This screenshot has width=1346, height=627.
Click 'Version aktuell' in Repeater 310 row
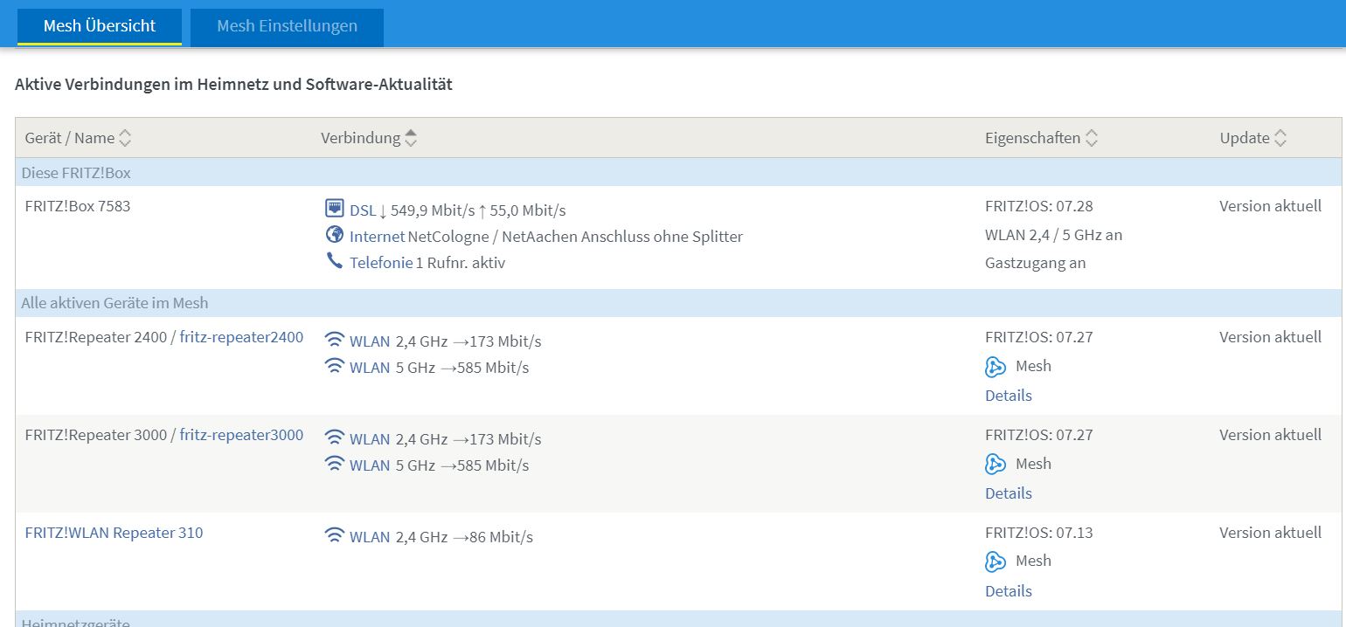coord(1271,533)
